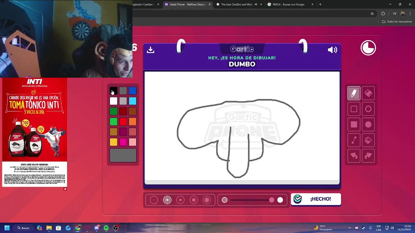This screenshot has width=415, height=233.
Task: Pick the white color swatch
Action: 113,101
